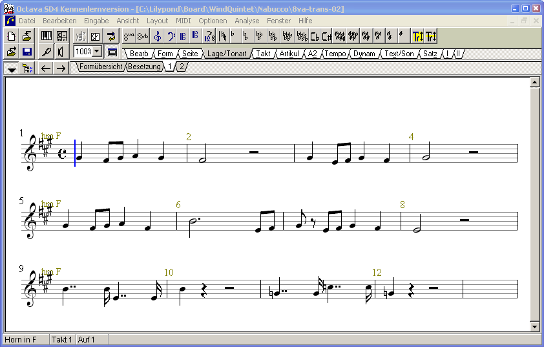
Task: Select the bass clef with 8 icon
Action: click(x=209, y=36)
